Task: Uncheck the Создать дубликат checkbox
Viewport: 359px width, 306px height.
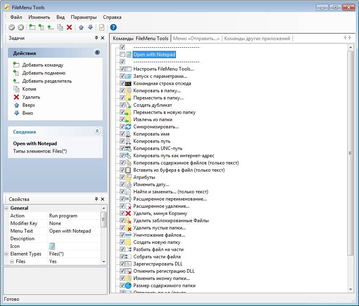Action: pyautogui.click(x=122, y=105)
